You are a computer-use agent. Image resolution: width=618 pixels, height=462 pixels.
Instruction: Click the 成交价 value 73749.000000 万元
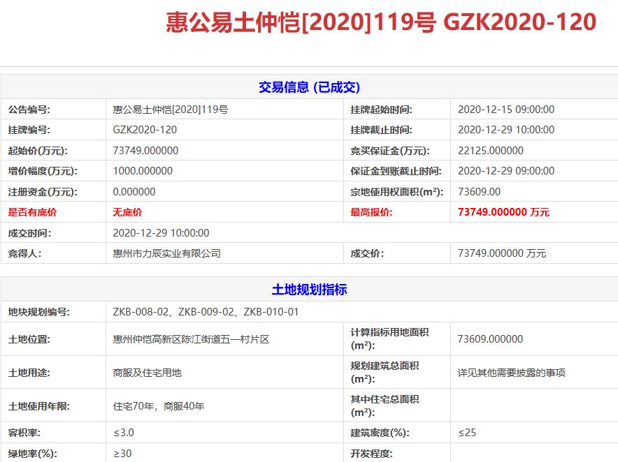coord(502,253)
